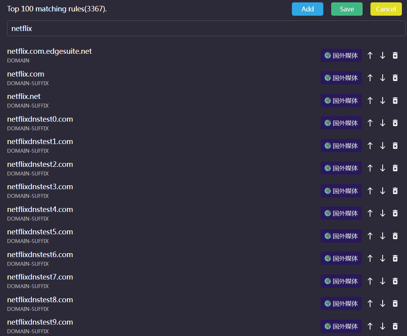Move netflixdnstest0.com rule up
The width and height of the screenshot is (407, 336).
(370, 123)
